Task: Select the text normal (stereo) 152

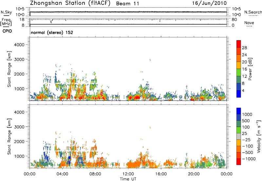Action: pyautogui.click(x=52, y=32)
